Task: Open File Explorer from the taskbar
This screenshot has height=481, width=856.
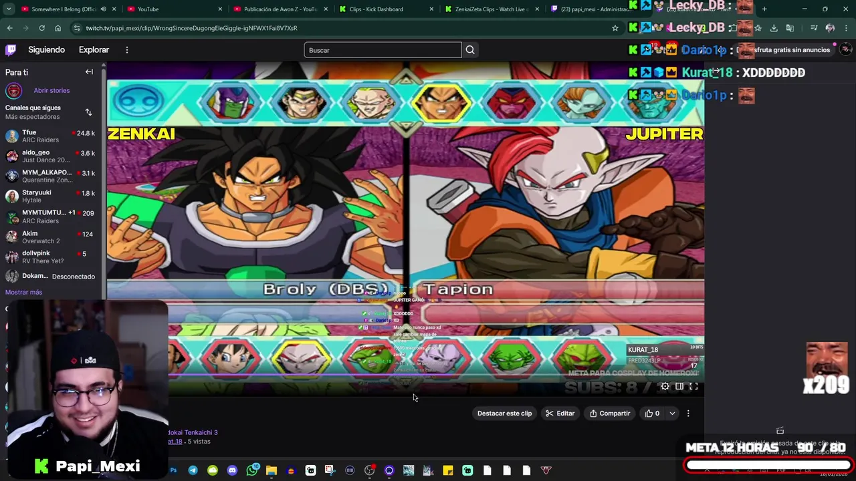Action: tap(272, 470)
